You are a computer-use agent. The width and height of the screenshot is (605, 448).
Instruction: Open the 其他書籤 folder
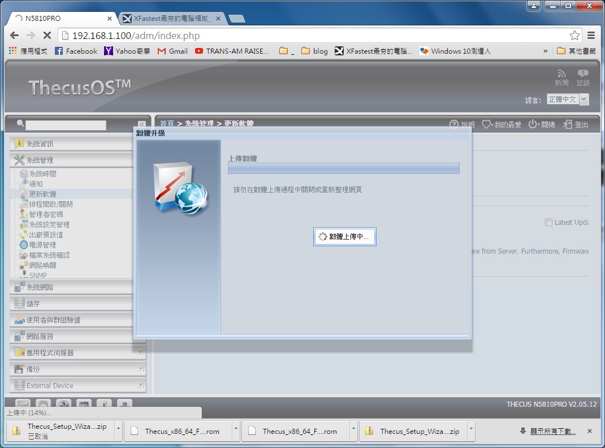pos(577,51)
